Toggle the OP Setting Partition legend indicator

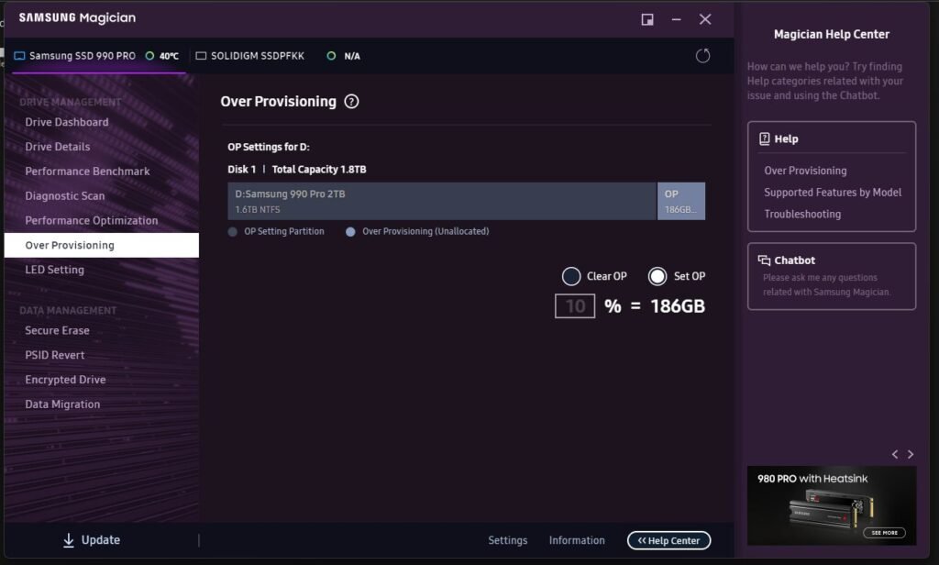click(x=232, y=231)
